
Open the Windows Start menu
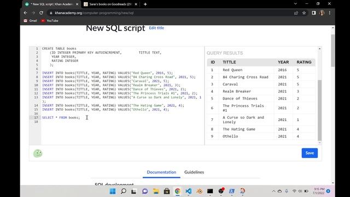coord(113,191)
